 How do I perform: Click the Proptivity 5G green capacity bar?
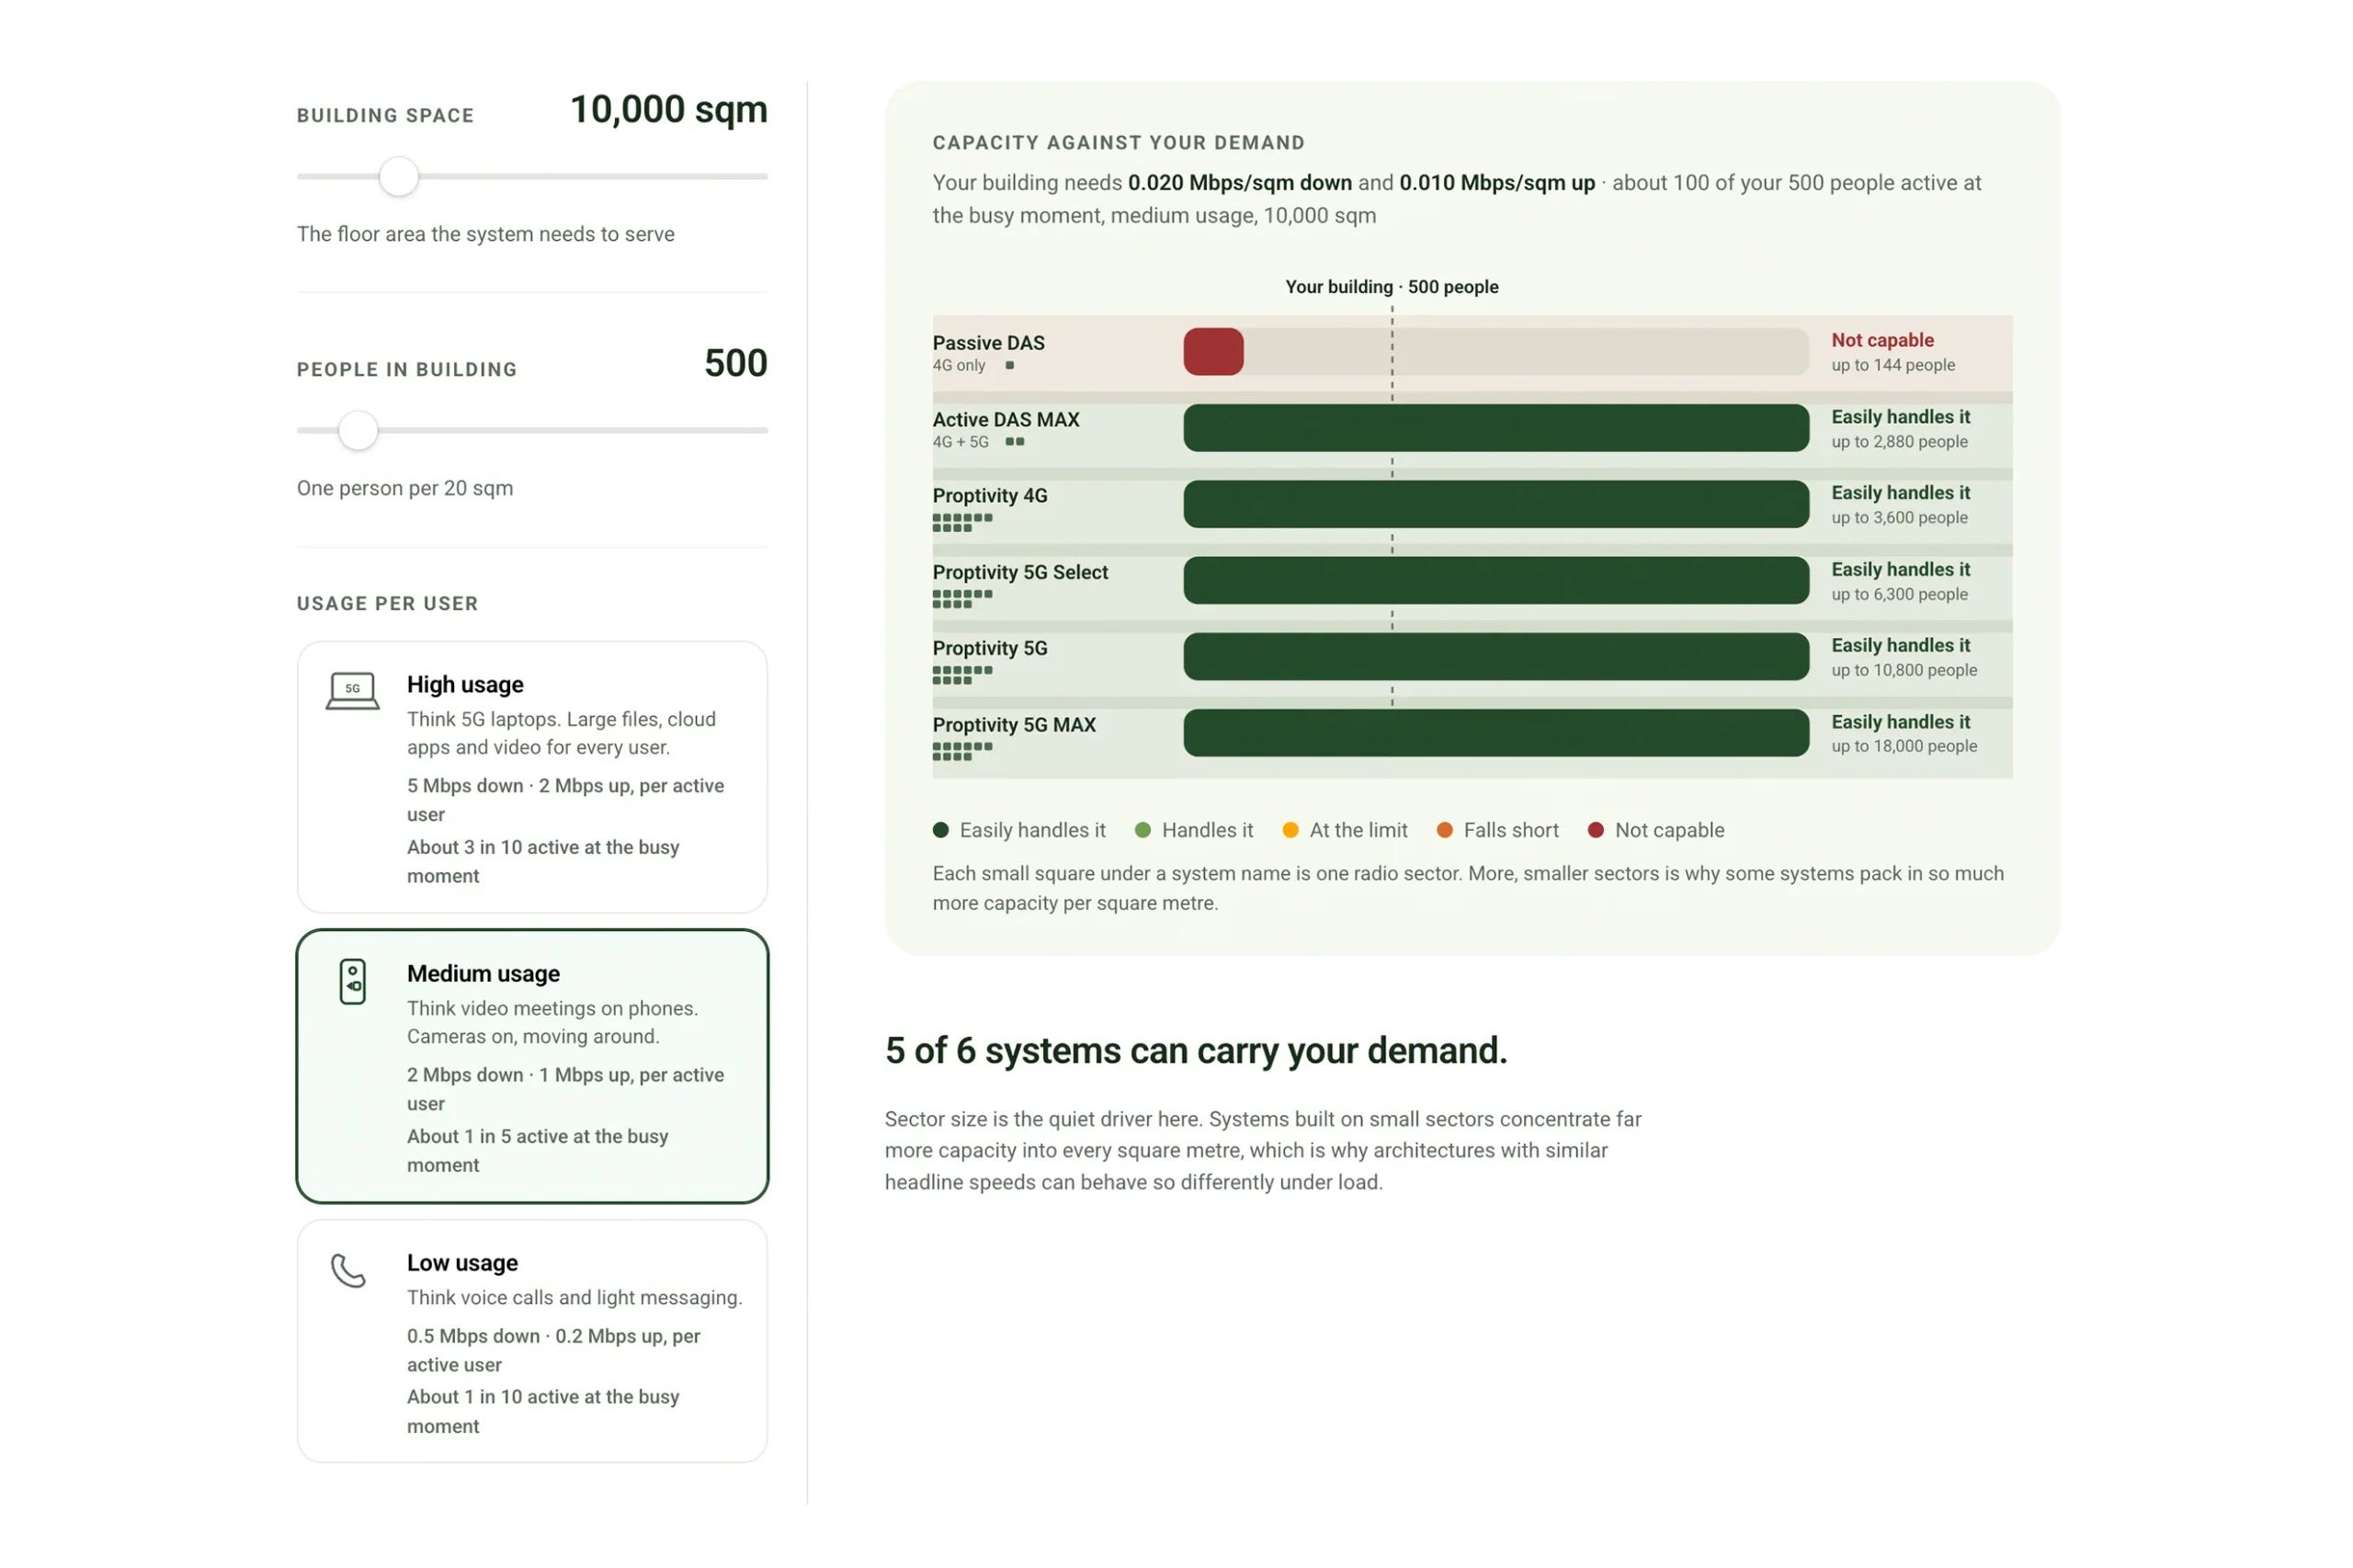1495,656
